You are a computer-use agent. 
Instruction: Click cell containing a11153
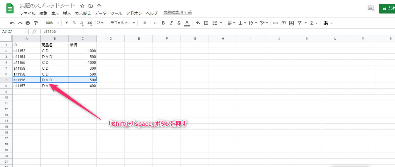tap(26, 51)
